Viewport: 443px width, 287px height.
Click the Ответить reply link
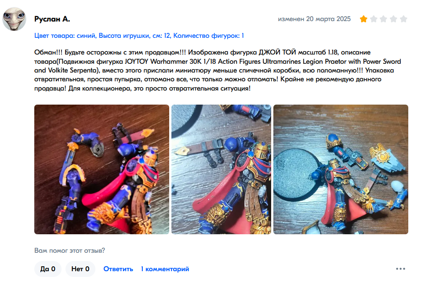coord(118,269)
